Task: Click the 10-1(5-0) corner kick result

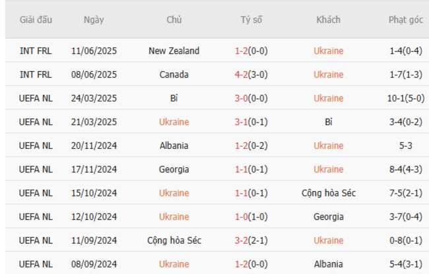Action: (x=405, y=98)
